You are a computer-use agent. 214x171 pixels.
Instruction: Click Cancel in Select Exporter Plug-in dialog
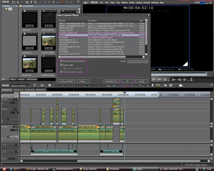click(141, 81)
